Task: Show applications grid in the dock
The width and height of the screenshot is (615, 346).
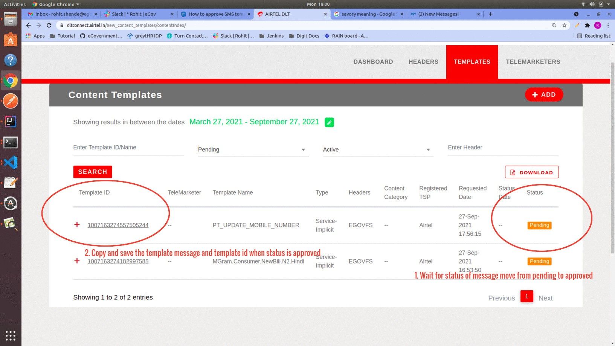Action: 11,335
